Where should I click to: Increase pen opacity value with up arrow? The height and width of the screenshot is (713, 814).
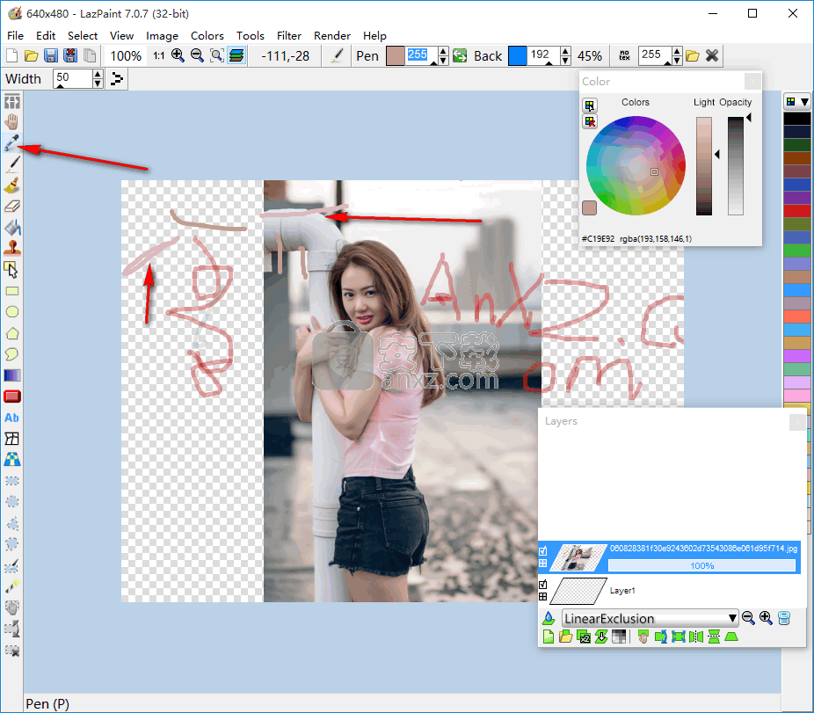click(443, 51)
